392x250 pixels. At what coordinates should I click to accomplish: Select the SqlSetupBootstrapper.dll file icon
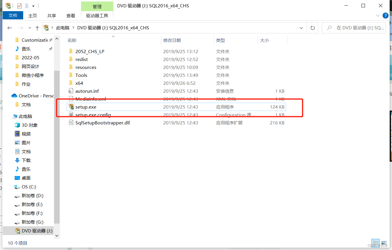pos(70,123)
